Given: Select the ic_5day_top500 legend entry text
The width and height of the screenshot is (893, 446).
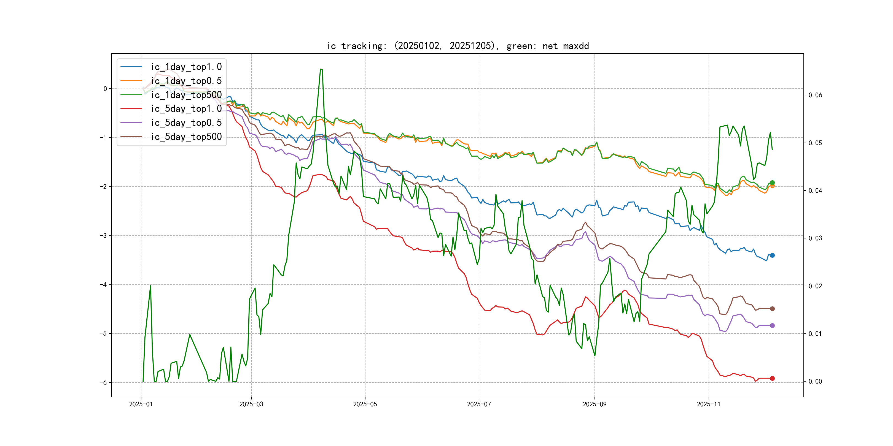Looking at the screenshot, I should (186, 137).
